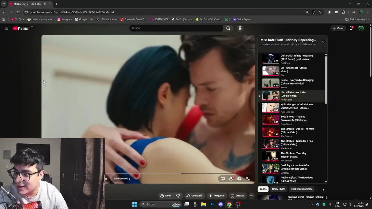This screenshot has height=209, width=372.
Task: Reload the current page
Action: (18, 12)
